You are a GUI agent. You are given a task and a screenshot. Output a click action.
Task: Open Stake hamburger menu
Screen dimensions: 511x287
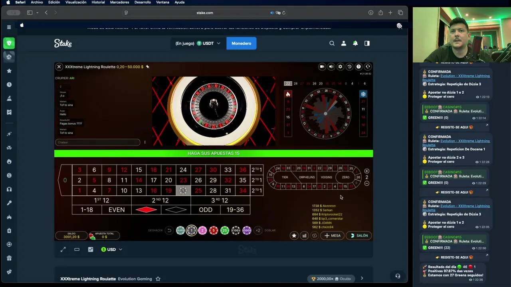tap(9, 27)
